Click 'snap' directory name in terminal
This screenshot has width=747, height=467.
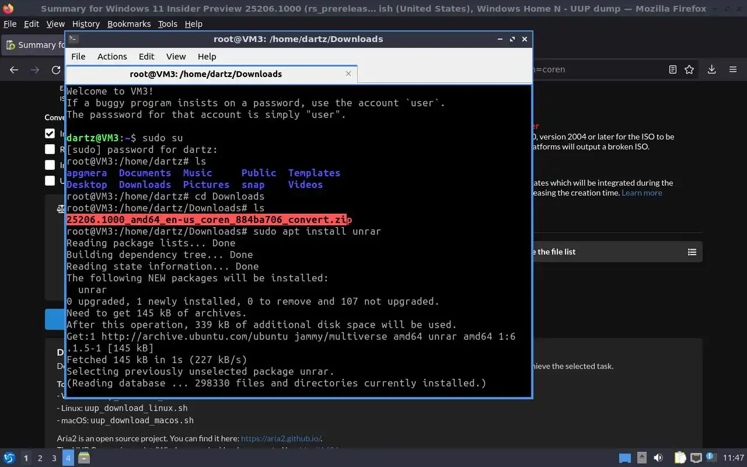(253, 184)
